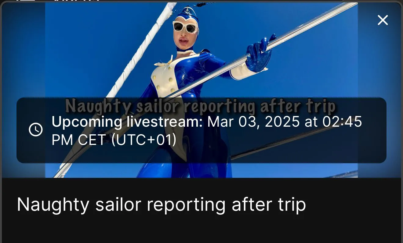Viewport: 403px width, 243px height.
Task: Select the 'Naughty sailor reporting after trip' title
Action: (161, 204)
